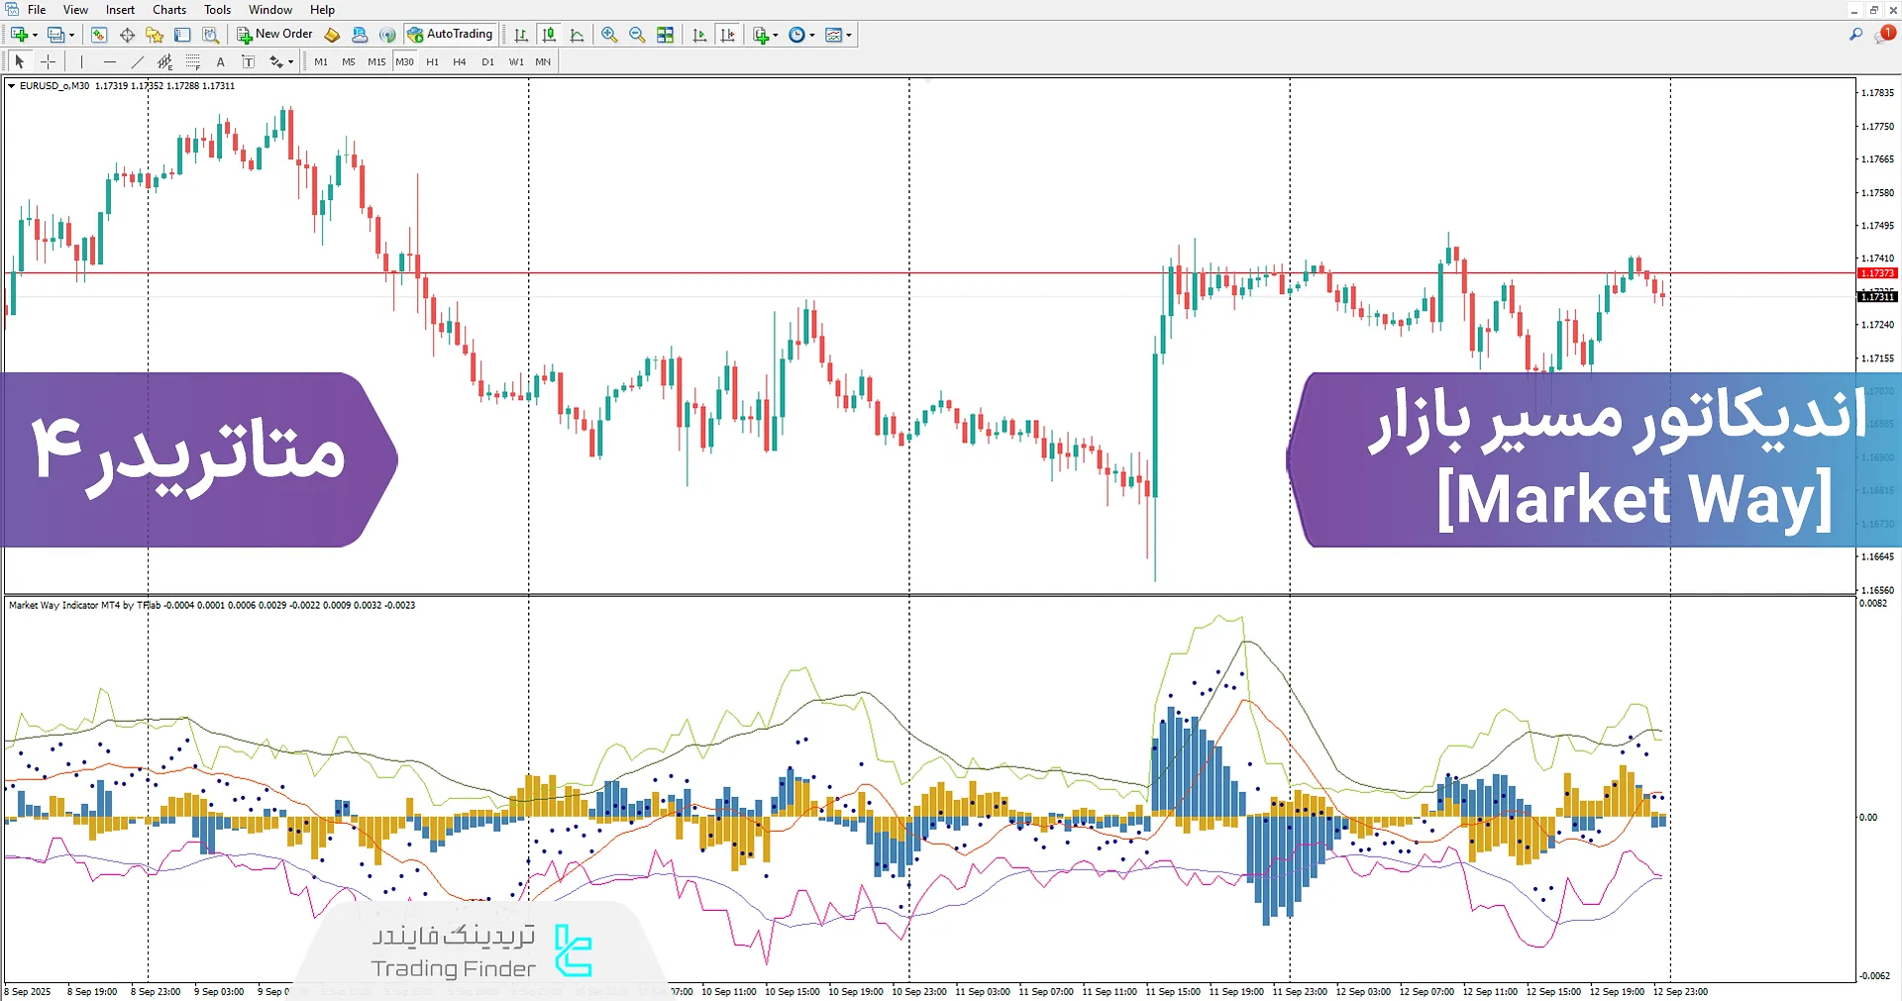Toggle AutoTrading on or off
Viewport: 1902px width, 1001px height.
coord(451,34)
